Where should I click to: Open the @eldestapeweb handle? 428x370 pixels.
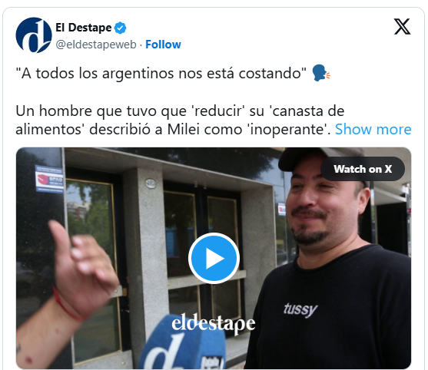(96, 45)
